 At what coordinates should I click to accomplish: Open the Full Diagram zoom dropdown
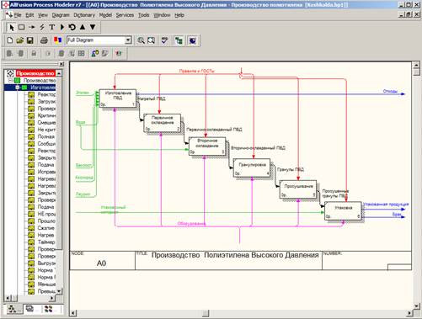click(128, 40)
